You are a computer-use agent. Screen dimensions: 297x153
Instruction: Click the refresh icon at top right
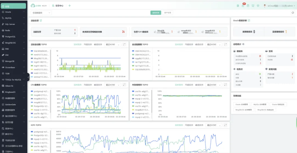tap(293, 13)
